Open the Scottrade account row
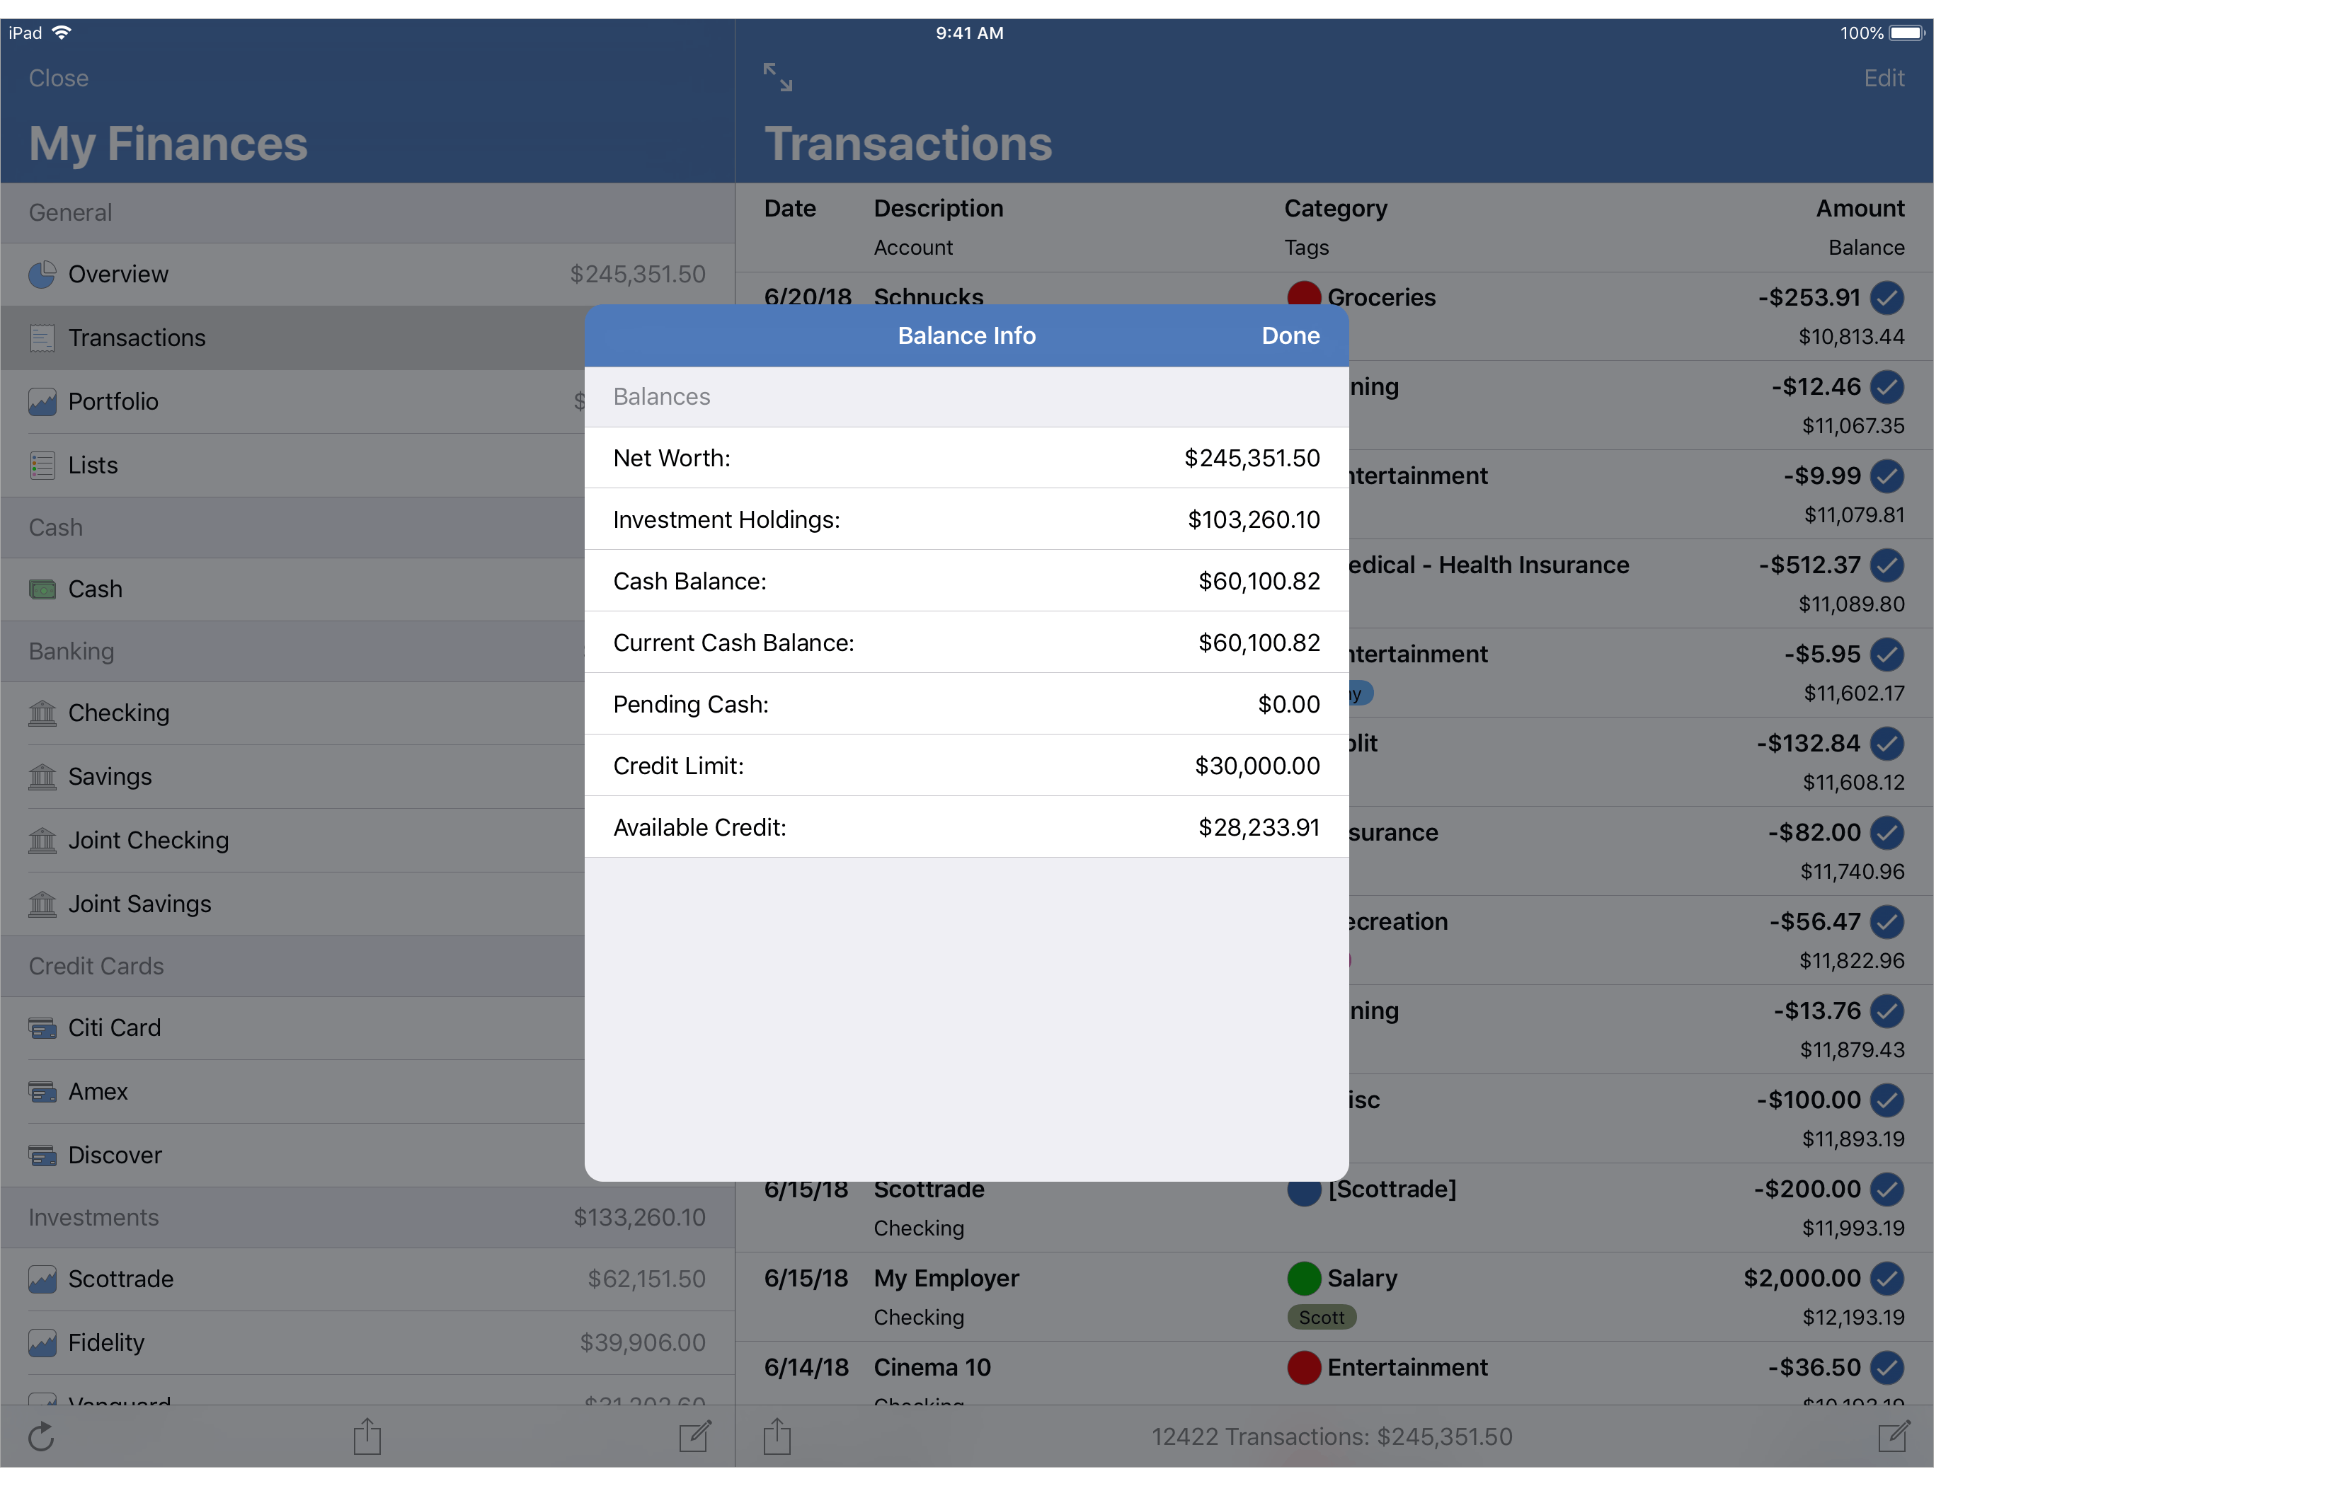This screenshot has height=1486, width=2336. coord(367,1279)
